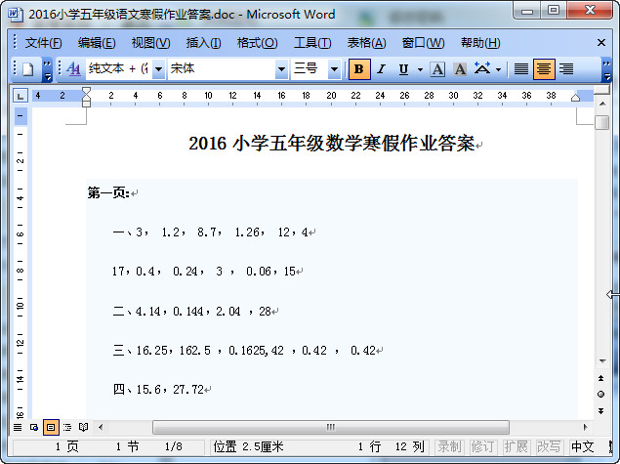Click vertical scrollbar down arrow
The width and height of the screenshot is (620, 464).
(602, 360)
